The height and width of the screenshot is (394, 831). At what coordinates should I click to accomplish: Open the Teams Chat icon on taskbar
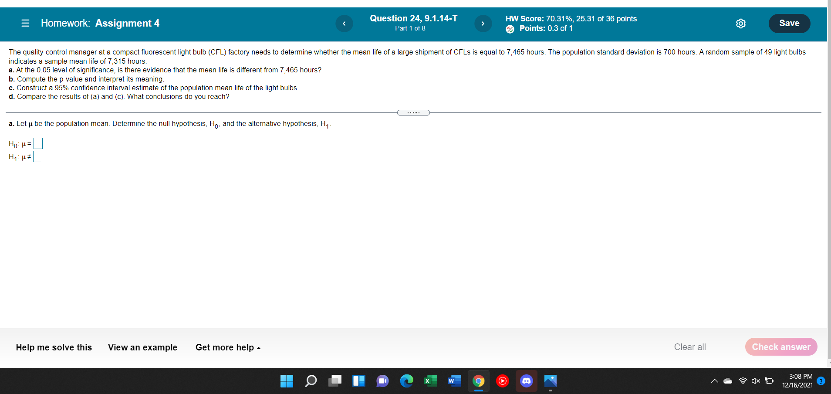click(x=382, y=381)
